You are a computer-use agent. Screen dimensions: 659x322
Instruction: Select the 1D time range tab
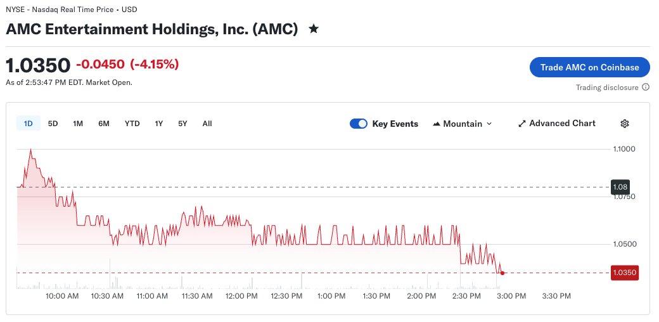[28, 124]
